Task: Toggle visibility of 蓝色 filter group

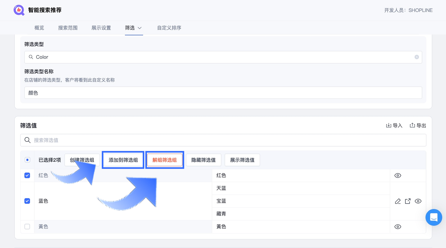Action: point(418,201)
